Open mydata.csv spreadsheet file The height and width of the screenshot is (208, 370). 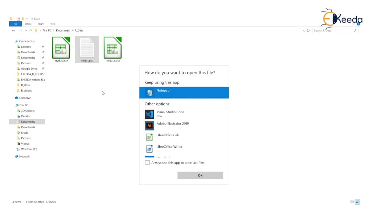61,49
